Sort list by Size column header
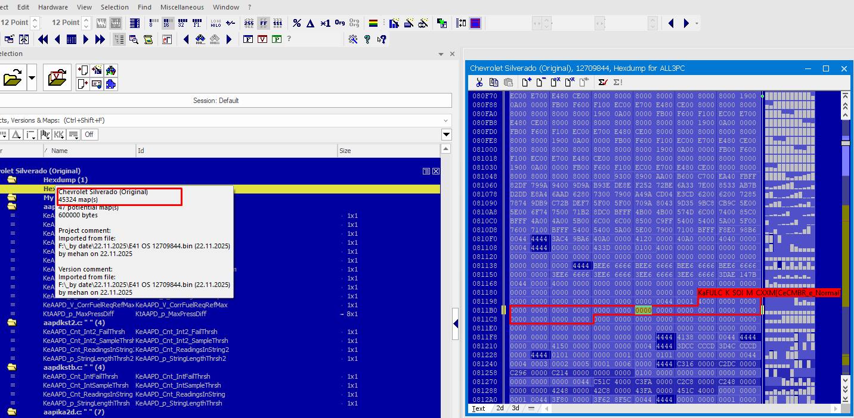 click(388, 151)
